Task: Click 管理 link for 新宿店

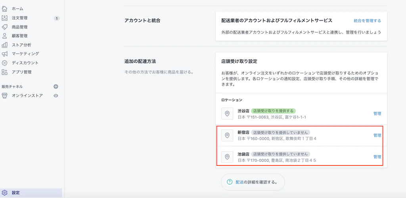Action: (x=377, y=135)
